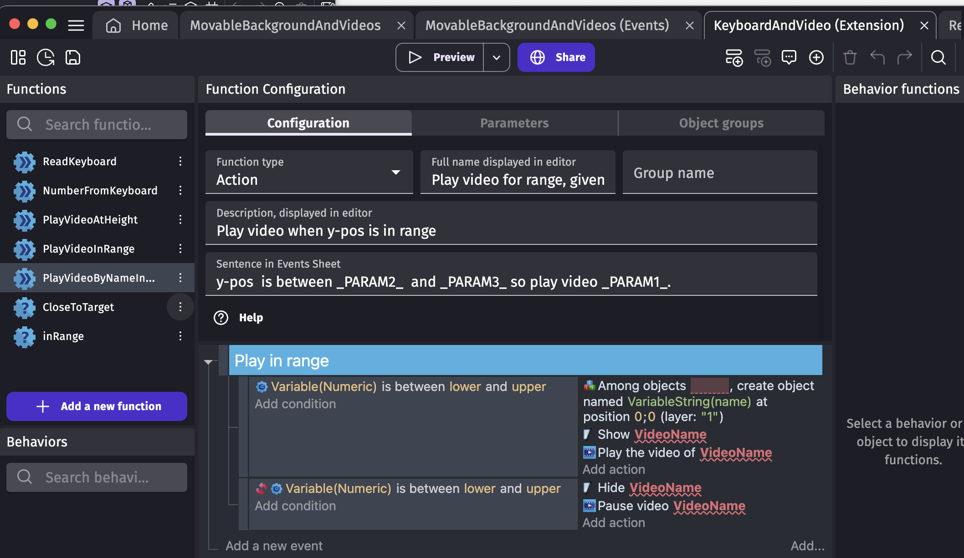Click the Search functions field
This screenshot has width=964, height=558.
[x=97, y=124]
